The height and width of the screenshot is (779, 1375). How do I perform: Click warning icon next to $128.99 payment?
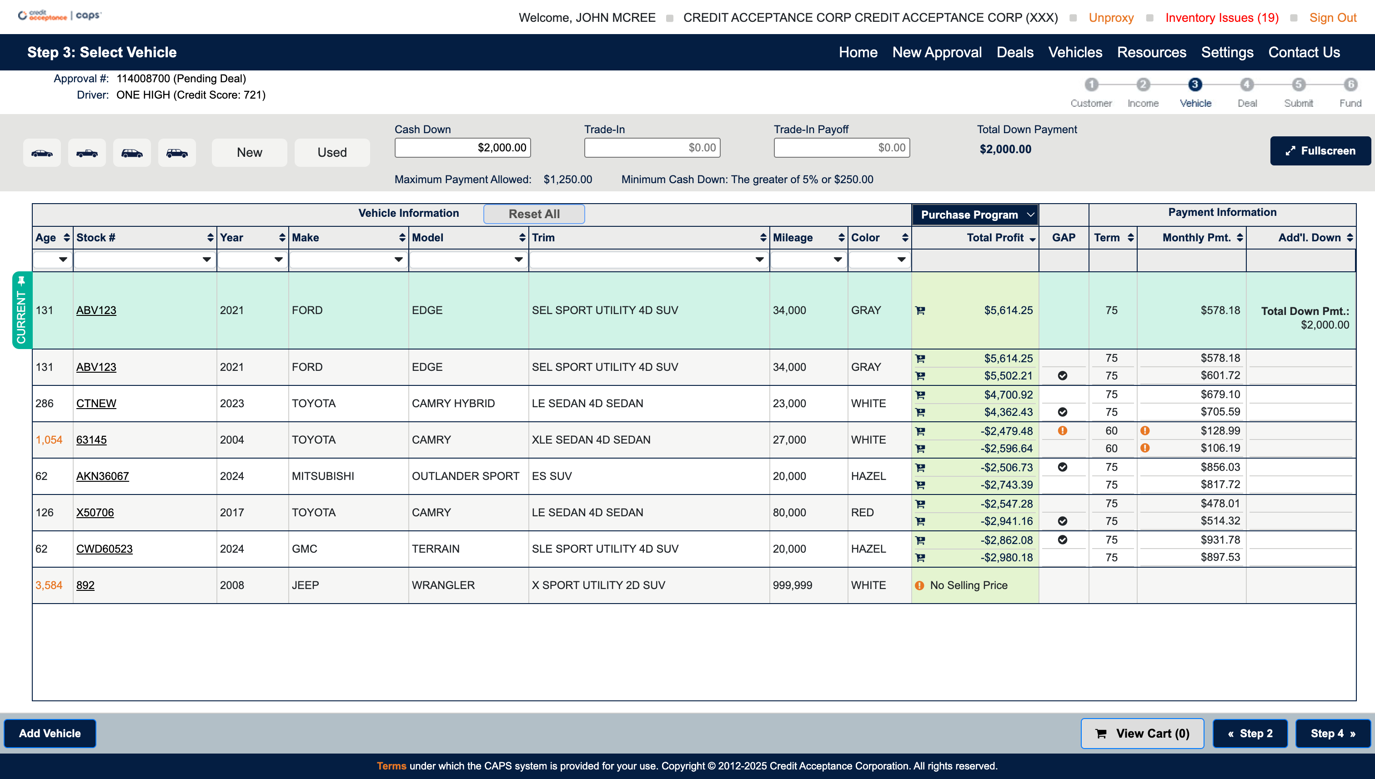point(1145,431)
